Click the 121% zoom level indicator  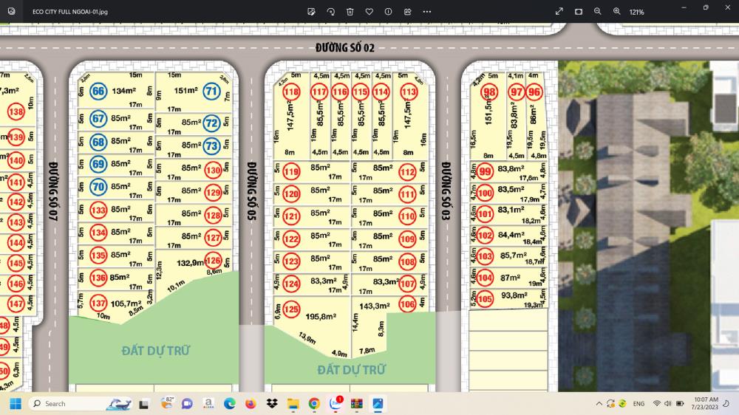point(636,12)
